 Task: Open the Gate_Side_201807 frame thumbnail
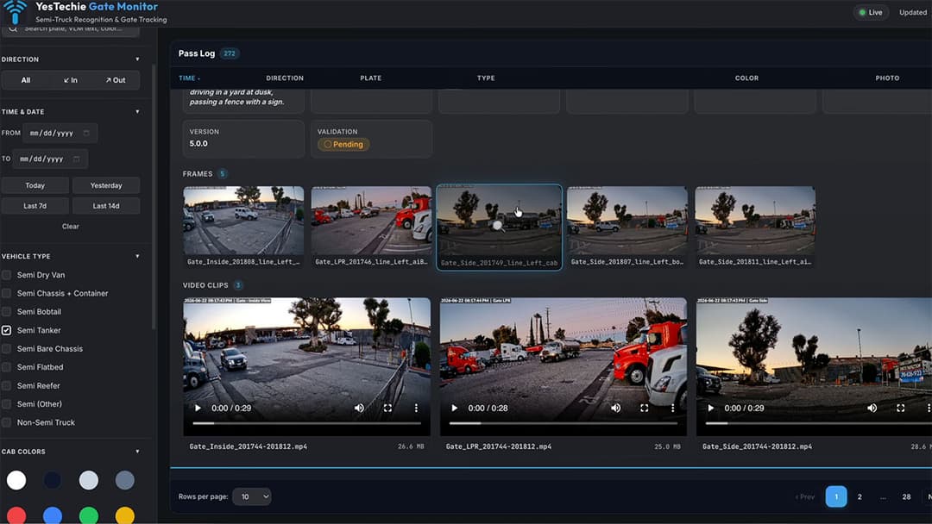click(627, 227)
